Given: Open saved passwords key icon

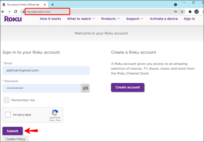Looking at the screenshot, I should (x=176, y=12).
